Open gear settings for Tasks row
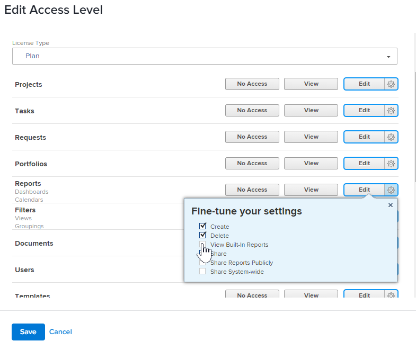 click(391, 111)
